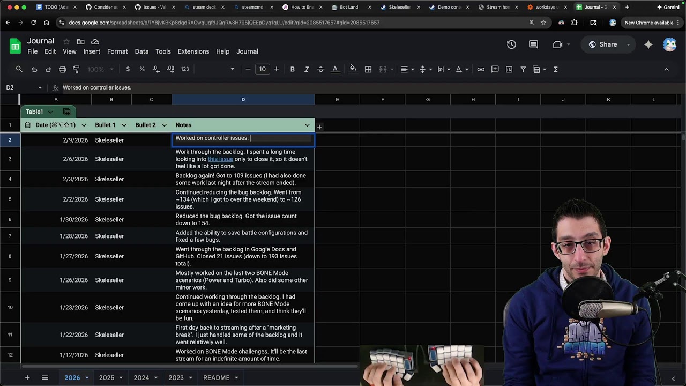Format as currency
The width and height of the screenshot is (686, 386).
(128, 69)
